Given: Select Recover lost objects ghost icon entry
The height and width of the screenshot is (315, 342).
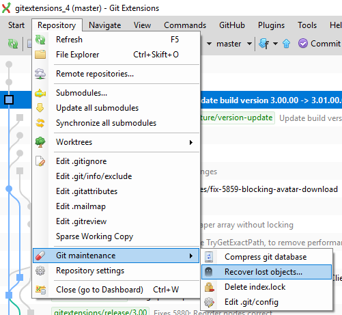Looking at the screenshot, I should [266, 272].
